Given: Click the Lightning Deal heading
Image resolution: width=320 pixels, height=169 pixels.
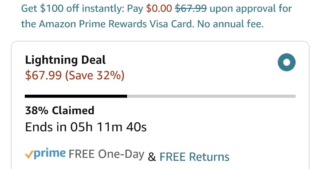Looking at the screenshot, I should [x=65, y=60].
